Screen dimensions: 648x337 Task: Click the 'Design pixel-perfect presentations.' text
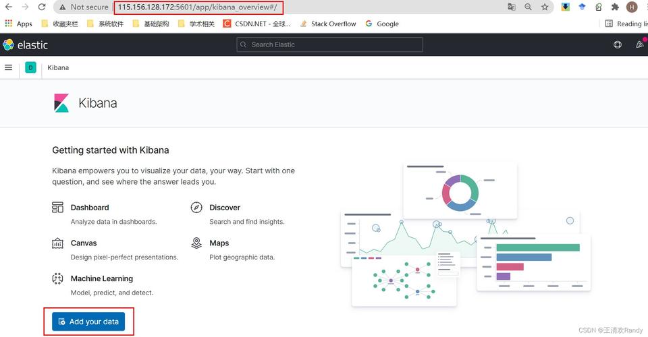124,257
